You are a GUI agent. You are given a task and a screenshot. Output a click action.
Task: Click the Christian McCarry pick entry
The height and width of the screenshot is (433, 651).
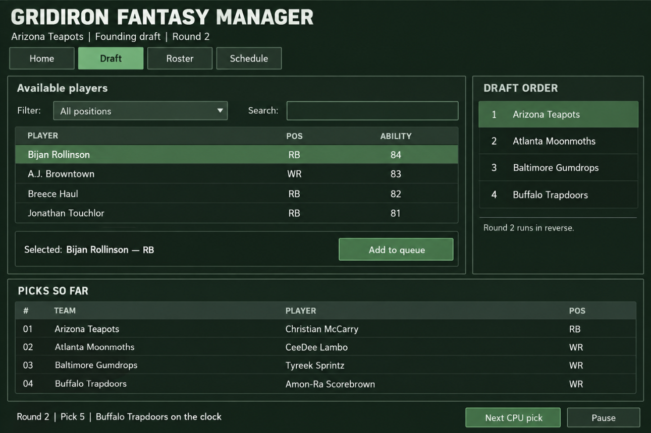coord(325,329)
